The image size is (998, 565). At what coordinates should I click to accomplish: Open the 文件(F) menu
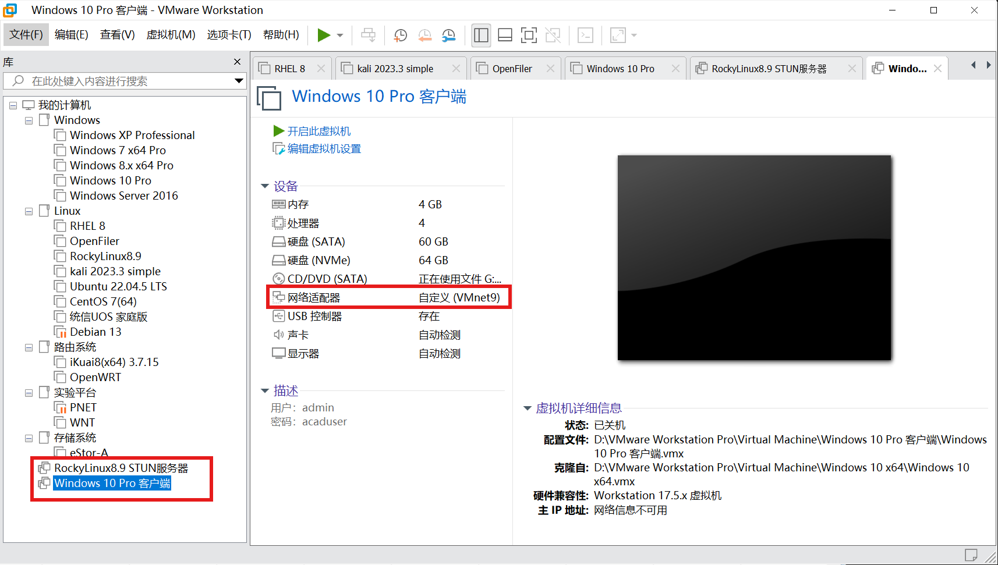pos(26,35)
